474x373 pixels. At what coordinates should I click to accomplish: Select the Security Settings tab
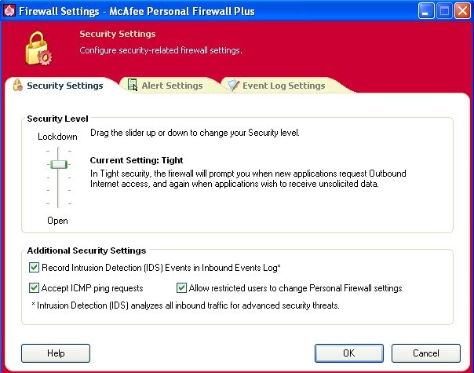pyautogui.click(x=59, y=86)
